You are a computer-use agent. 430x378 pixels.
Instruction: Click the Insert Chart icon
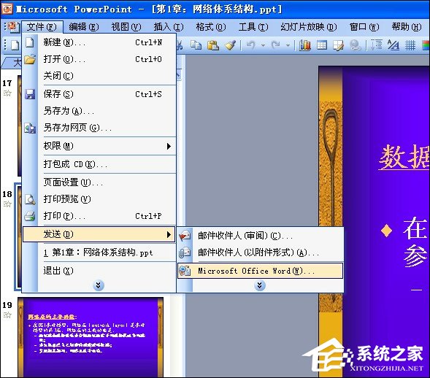click(x=305, y=45)
